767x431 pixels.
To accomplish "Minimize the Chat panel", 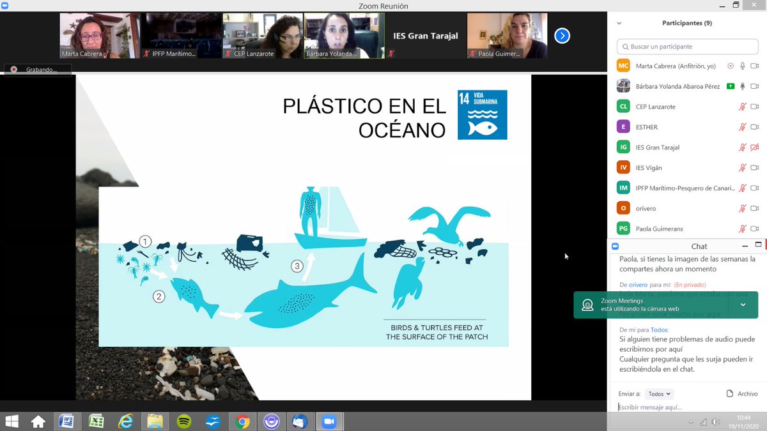I will click(x=745, y=246).
